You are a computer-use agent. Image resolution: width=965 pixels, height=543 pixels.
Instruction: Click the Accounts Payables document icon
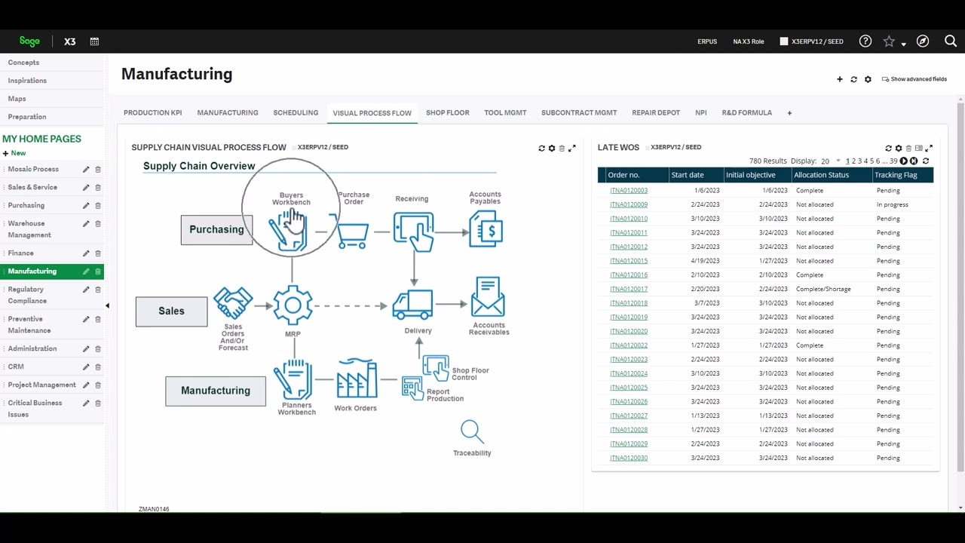486,229
